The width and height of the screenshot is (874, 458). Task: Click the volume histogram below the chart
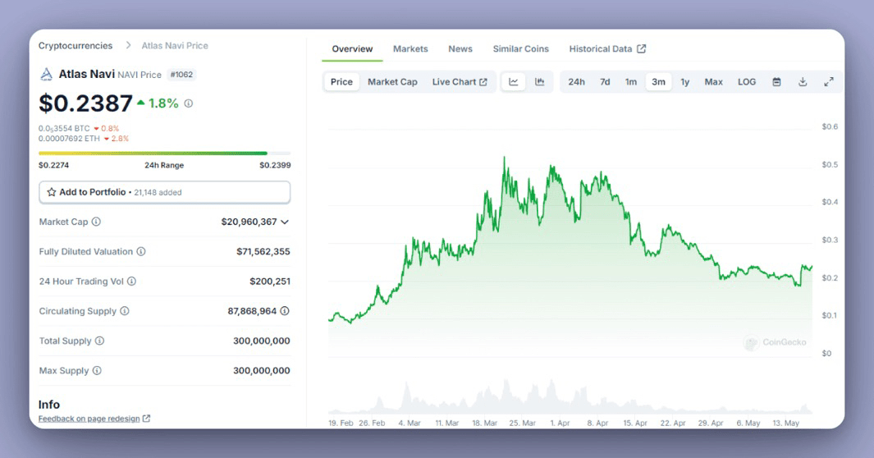[570, 398]
